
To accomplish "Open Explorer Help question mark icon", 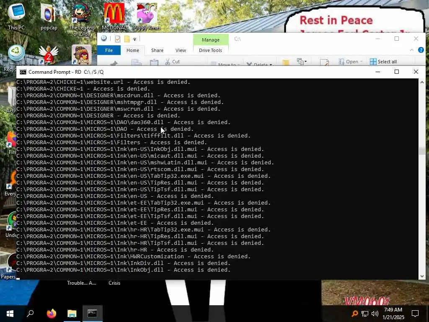I will coord(421,50).
